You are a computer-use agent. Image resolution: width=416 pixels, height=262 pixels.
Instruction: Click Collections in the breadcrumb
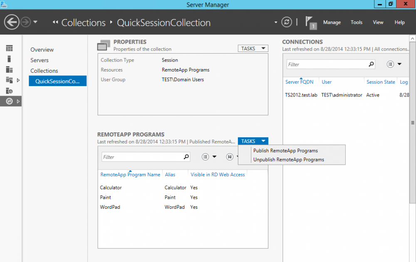click(x=83, y=23)
